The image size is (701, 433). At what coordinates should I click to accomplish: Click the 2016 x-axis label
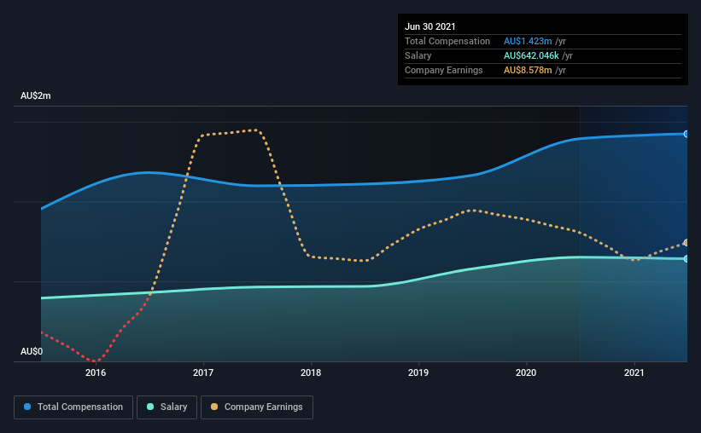point(96,372)
